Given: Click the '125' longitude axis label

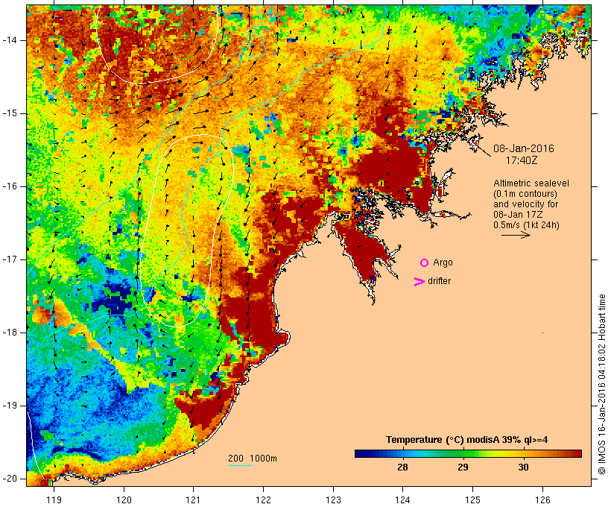Looking at the screenshot, I should [472, 500].
